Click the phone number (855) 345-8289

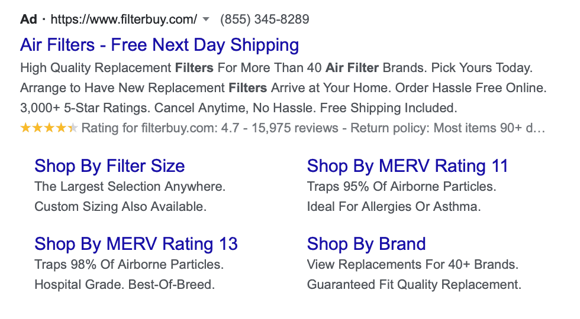(265, 19)
